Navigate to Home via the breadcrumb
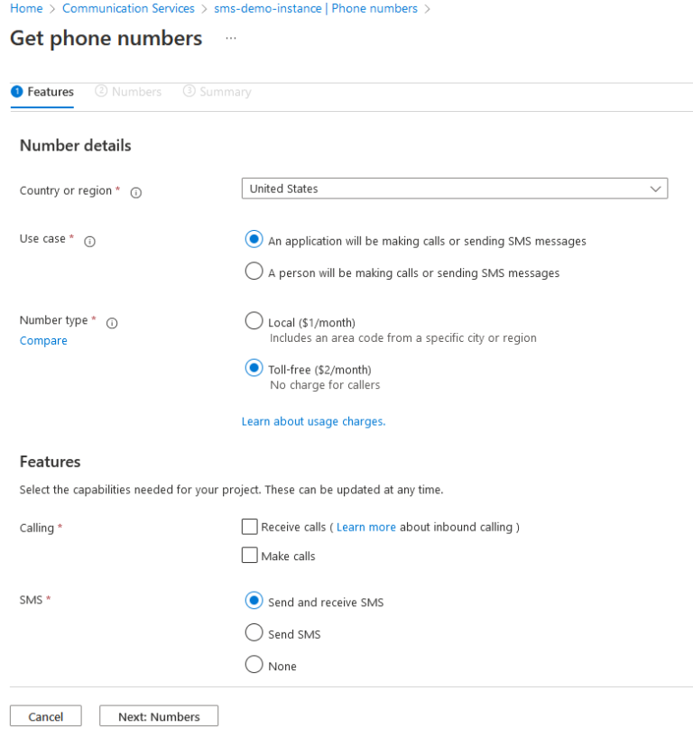This screenshot has width=693, height=737. tap(26, 8)
